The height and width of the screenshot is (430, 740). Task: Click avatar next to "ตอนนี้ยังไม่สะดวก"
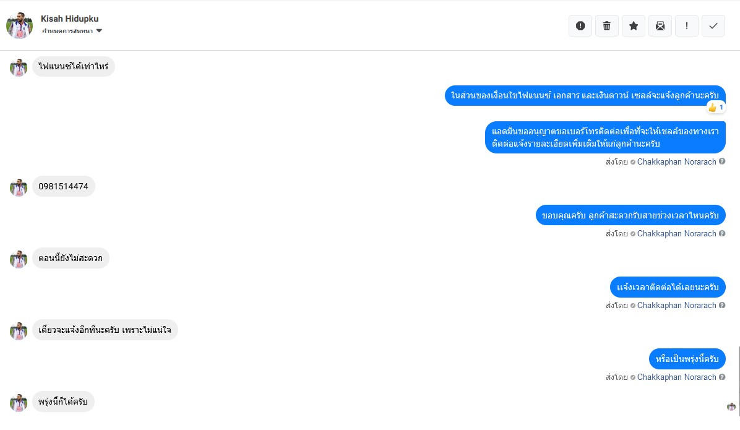tap(19, 259)
